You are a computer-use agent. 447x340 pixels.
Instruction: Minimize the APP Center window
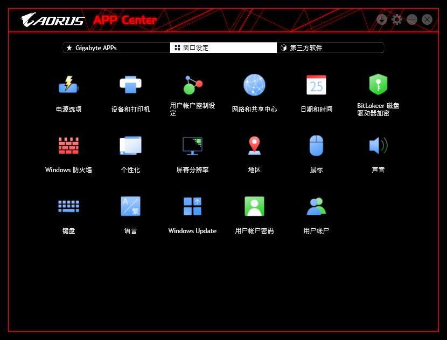pos(411,20)
